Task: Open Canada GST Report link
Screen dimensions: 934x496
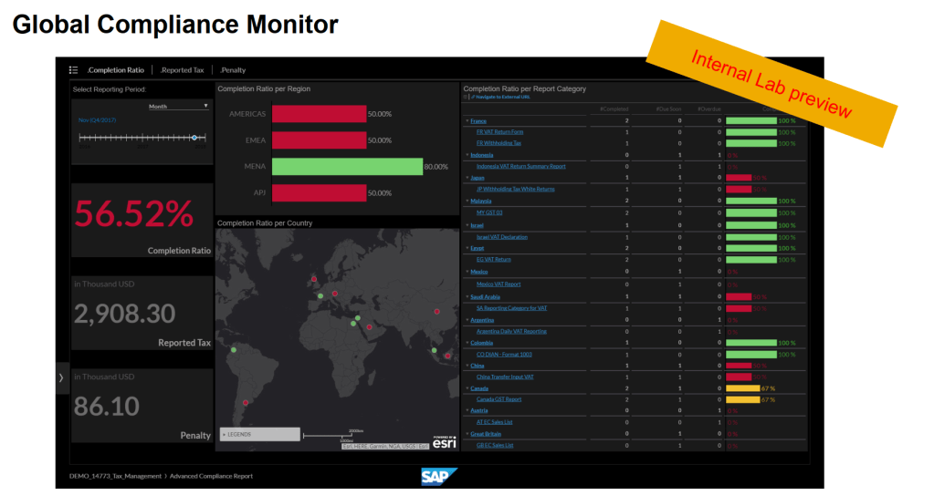Action: (498, 398)
